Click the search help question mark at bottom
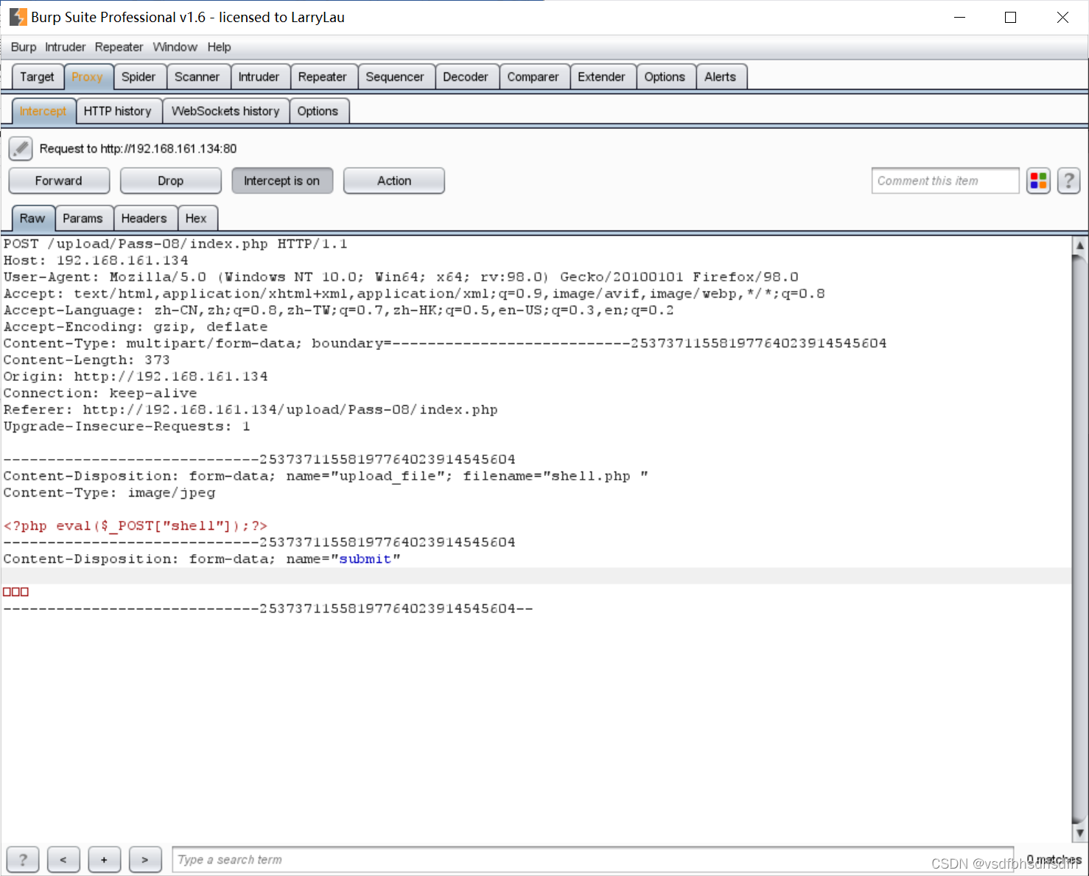The height and width of the screenshot is (876, 1089). coord(23,859)
